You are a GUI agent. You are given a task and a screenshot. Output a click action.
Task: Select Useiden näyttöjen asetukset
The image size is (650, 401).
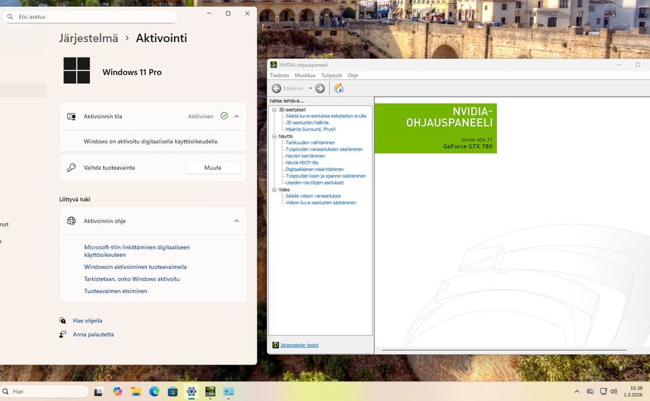point(315,183)
